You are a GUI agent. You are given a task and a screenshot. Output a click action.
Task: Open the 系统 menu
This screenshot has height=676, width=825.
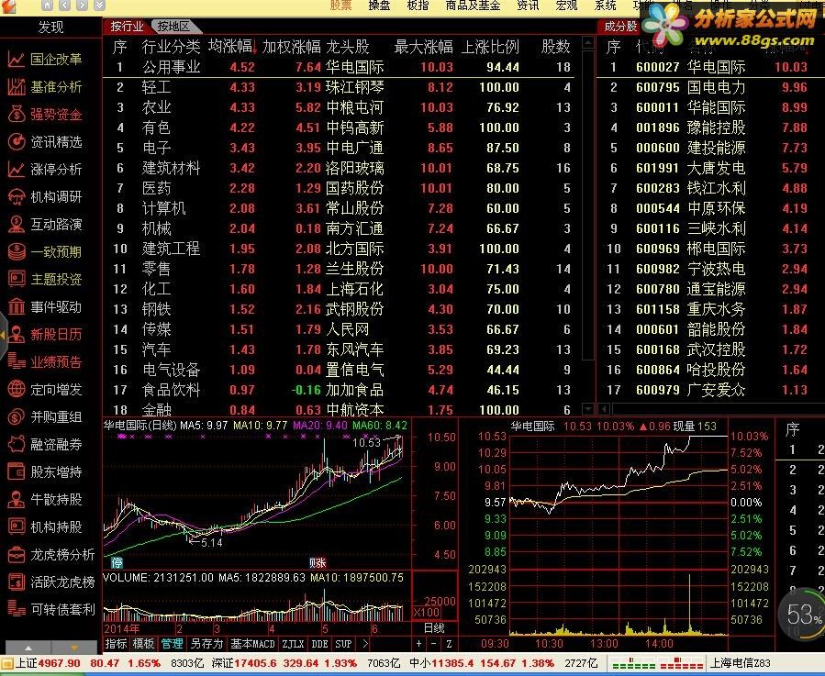[605, 6]
